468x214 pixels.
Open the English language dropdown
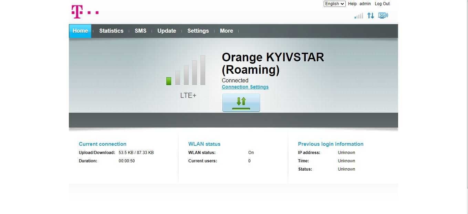click(334, 4)
